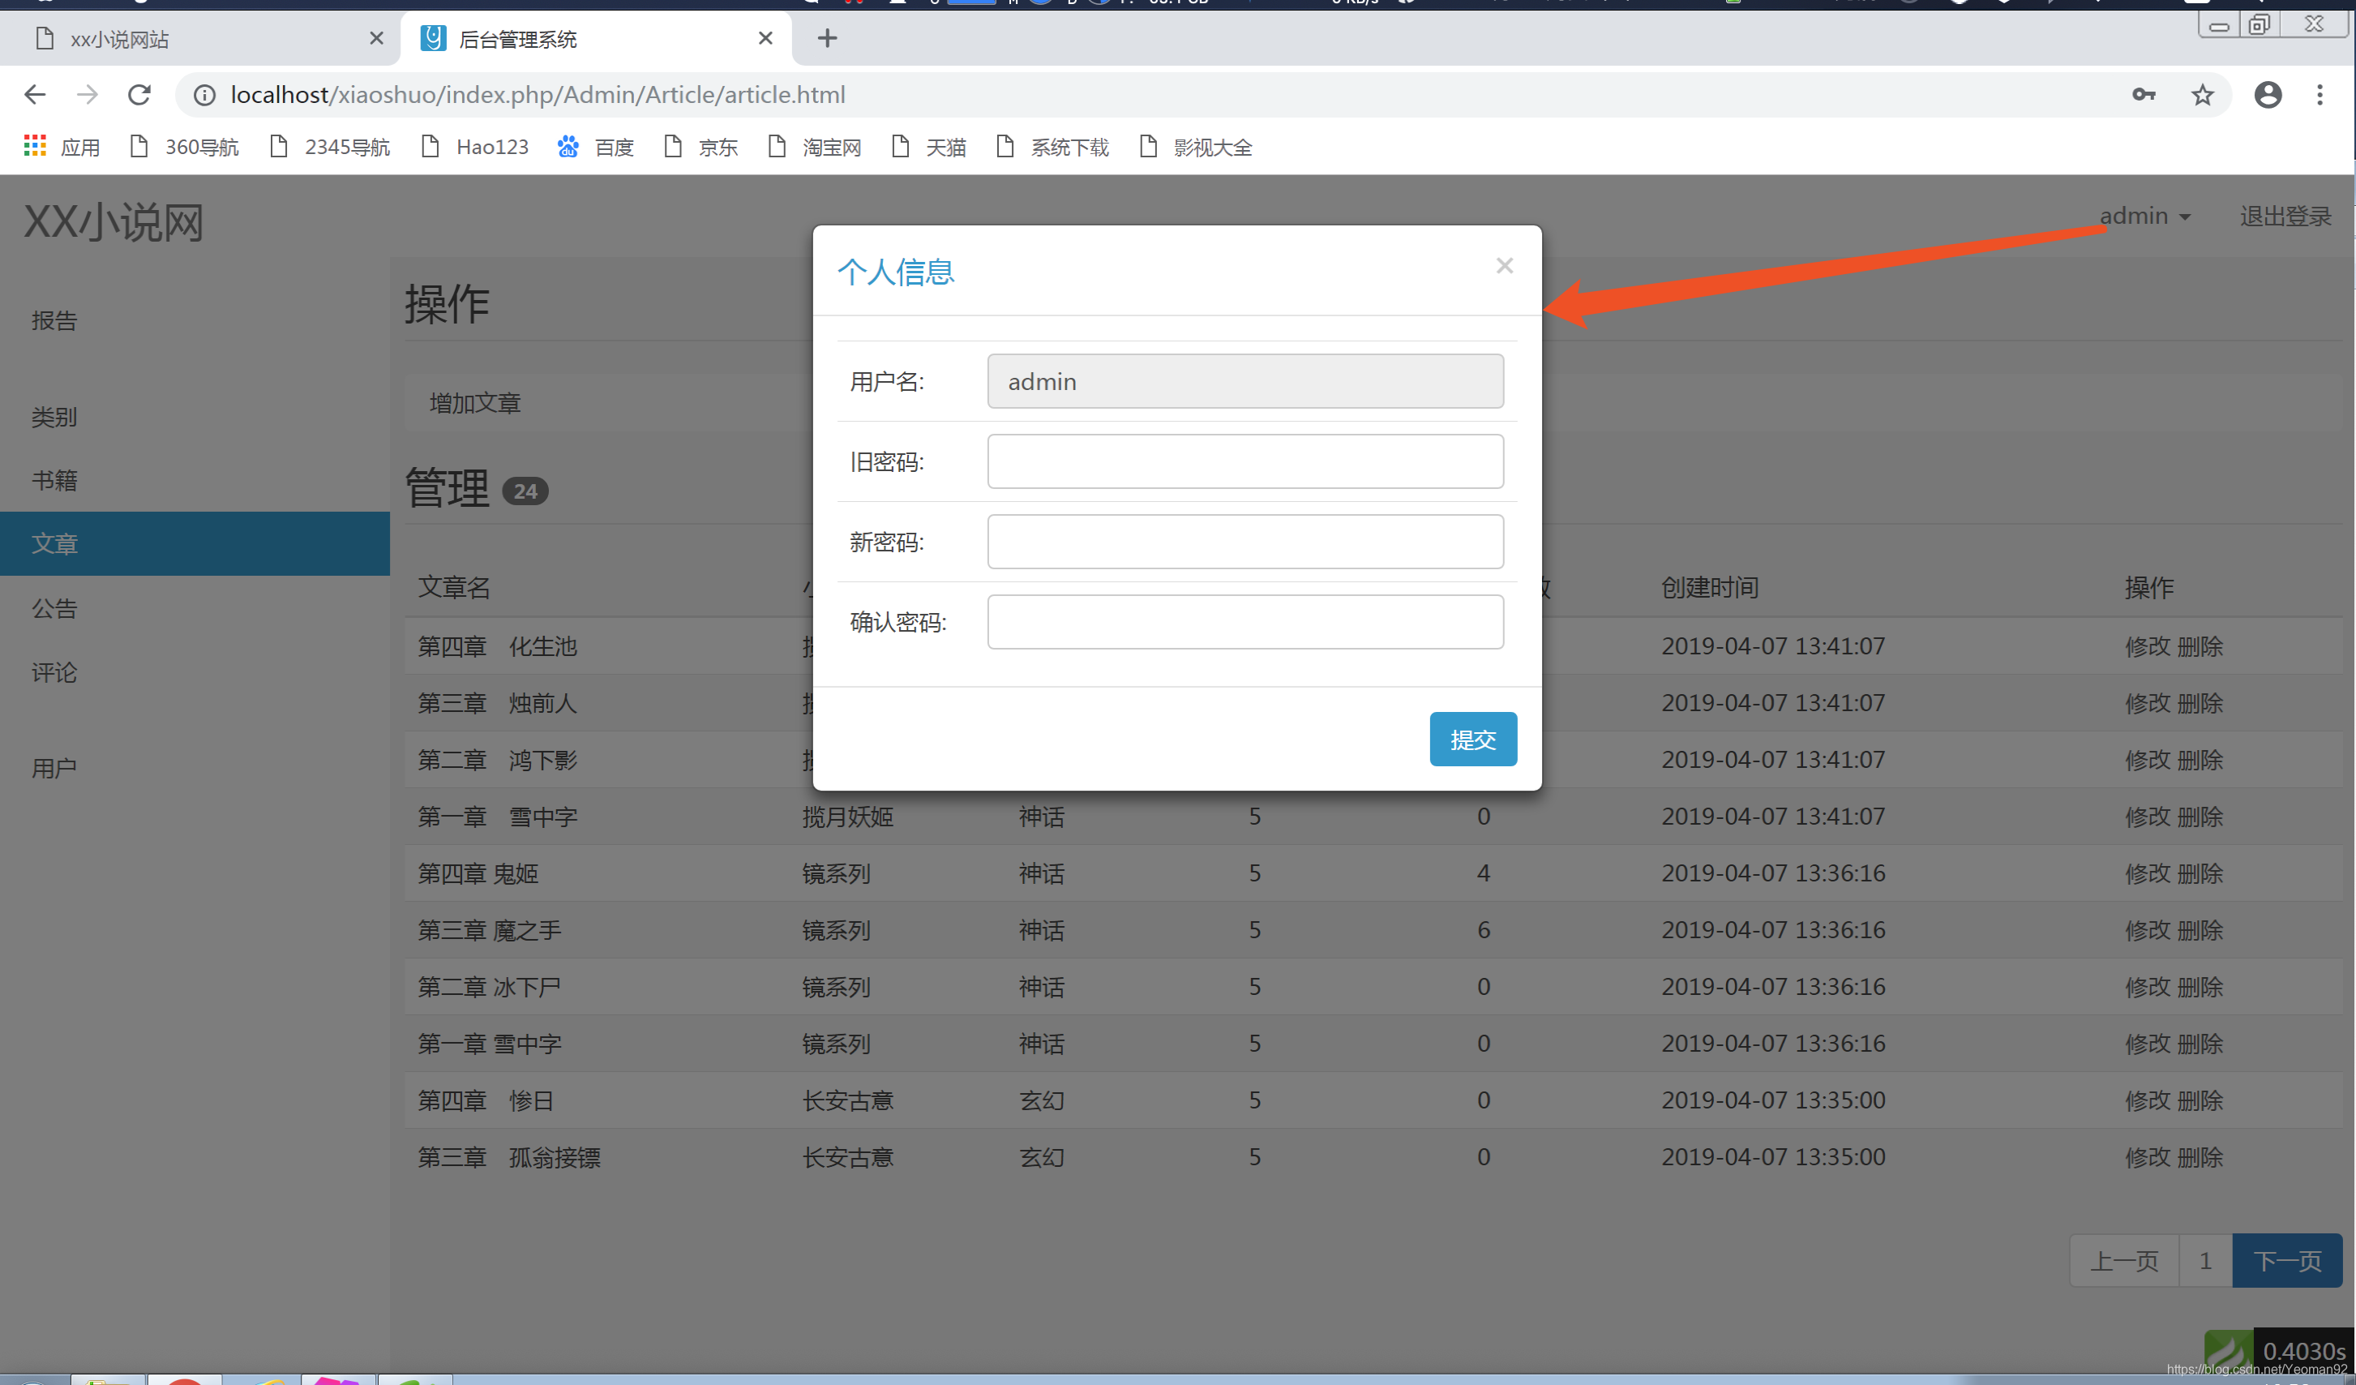
Task: Click 长安古意 in 第四章 惨日 row
Action: click(x=848, y=1100)
